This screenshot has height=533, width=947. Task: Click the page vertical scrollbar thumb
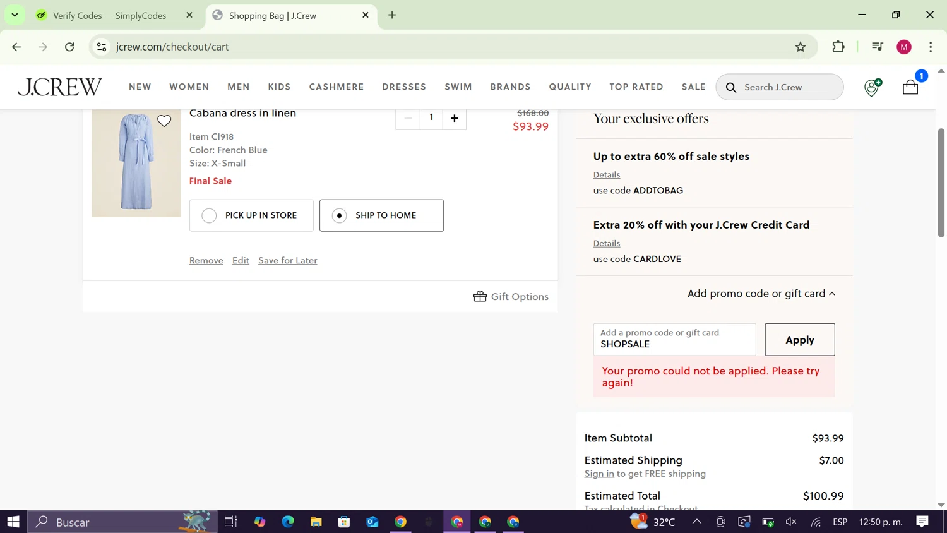[941, 183]
